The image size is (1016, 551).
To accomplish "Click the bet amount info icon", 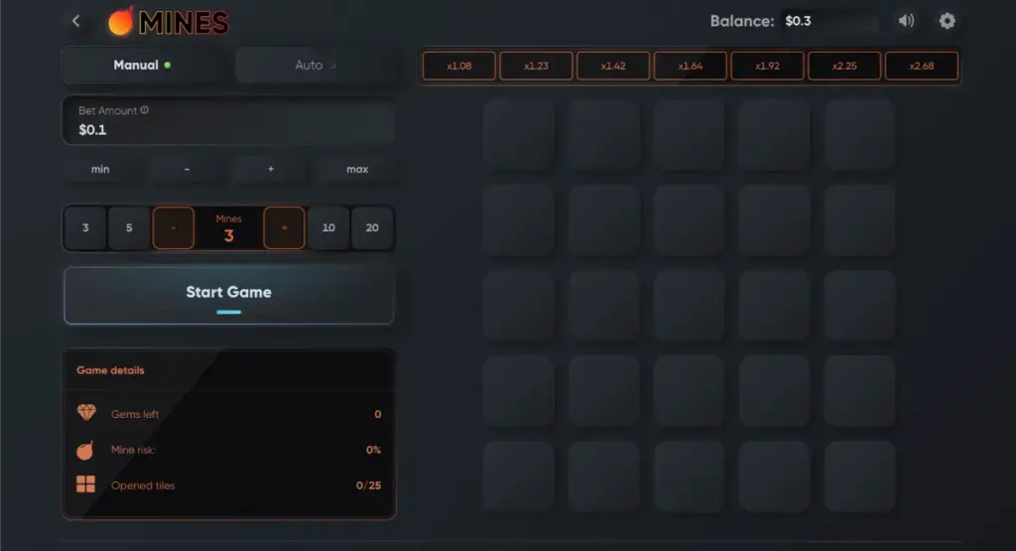I will click(x=145, y=110).
